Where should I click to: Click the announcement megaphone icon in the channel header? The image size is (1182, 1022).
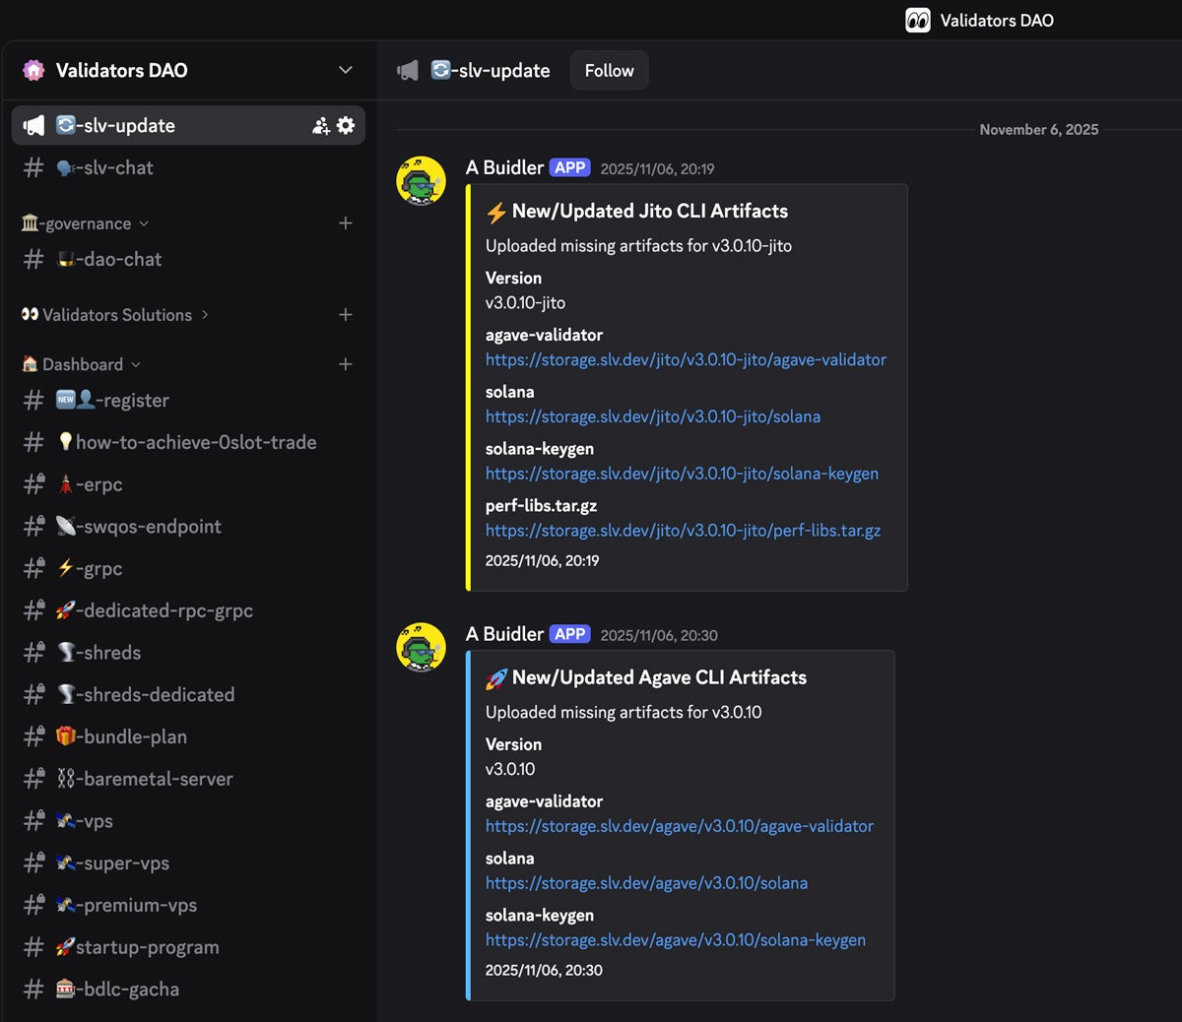coord(407,71)
